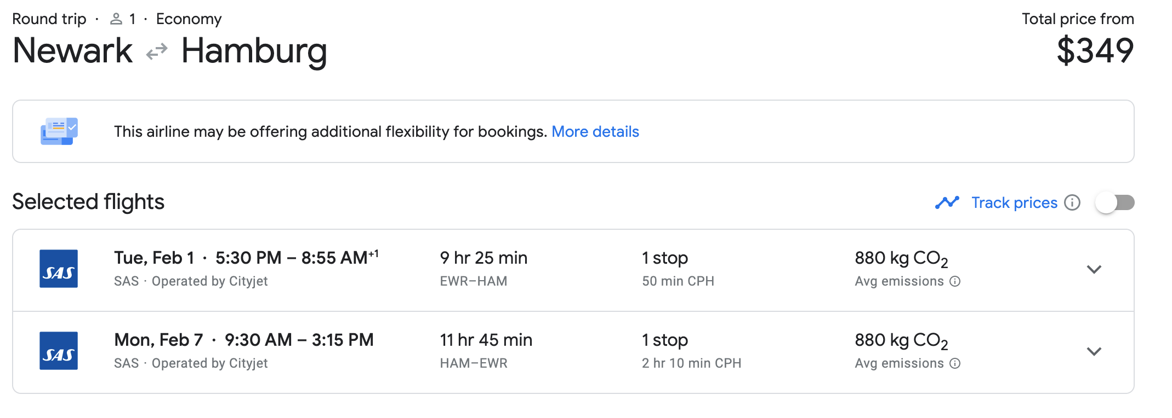
Task: Click the SAS logo on return flight
Action: tap(59, 351)
